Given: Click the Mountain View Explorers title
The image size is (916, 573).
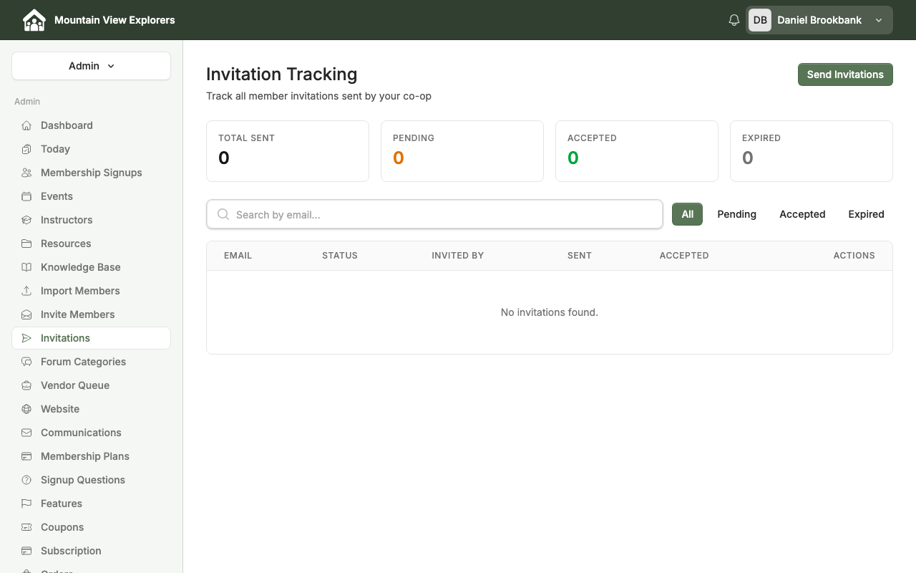Looking at the screenshot, I should click(114, 20).
